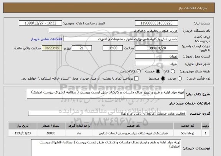The height and width of the screenshot is (156, 221).
Task: Click the نام خدمت column header
Action: coord(133,126)
